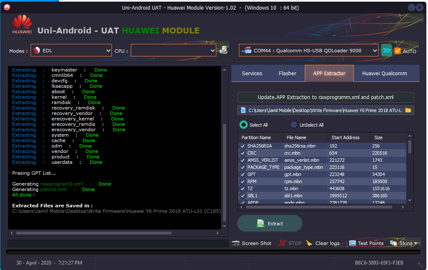Select the APP Extractor tab
The height and width of the screenshot is (270, 428).
click(329, 74)
